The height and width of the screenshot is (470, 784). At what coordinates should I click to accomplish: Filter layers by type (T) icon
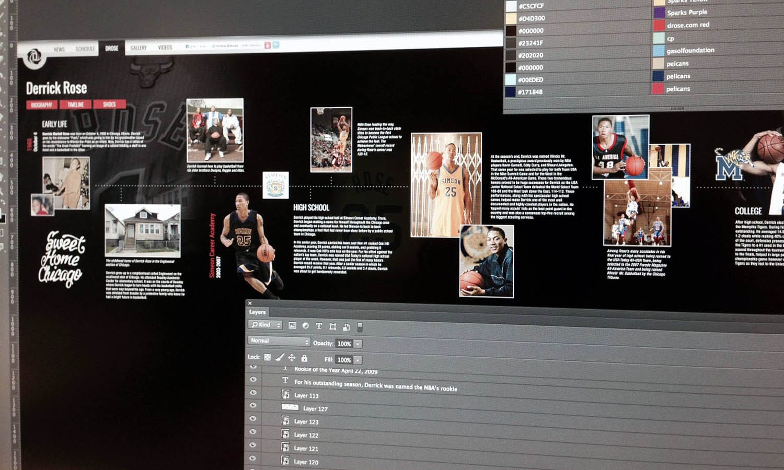coord(319,326)
